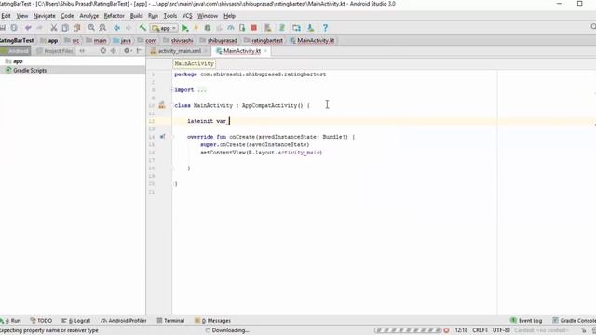Collapse all icon in Project panel
This screenshot has height=335, width=596.
114,50
